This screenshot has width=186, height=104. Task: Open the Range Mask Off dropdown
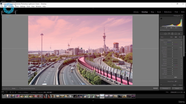[176, 81]
